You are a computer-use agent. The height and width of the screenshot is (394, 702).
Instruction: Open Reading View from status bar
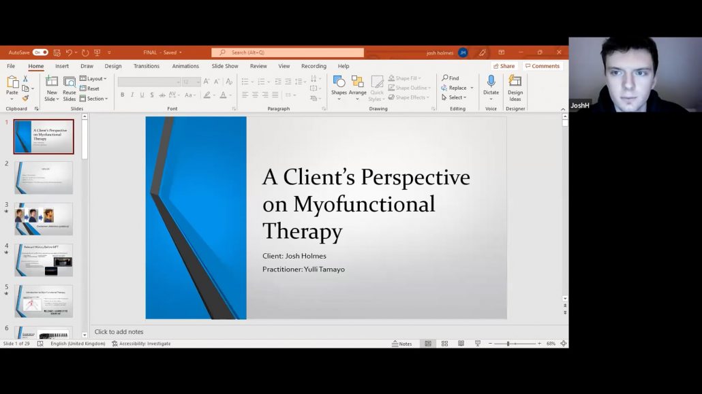tap(461, 344)
